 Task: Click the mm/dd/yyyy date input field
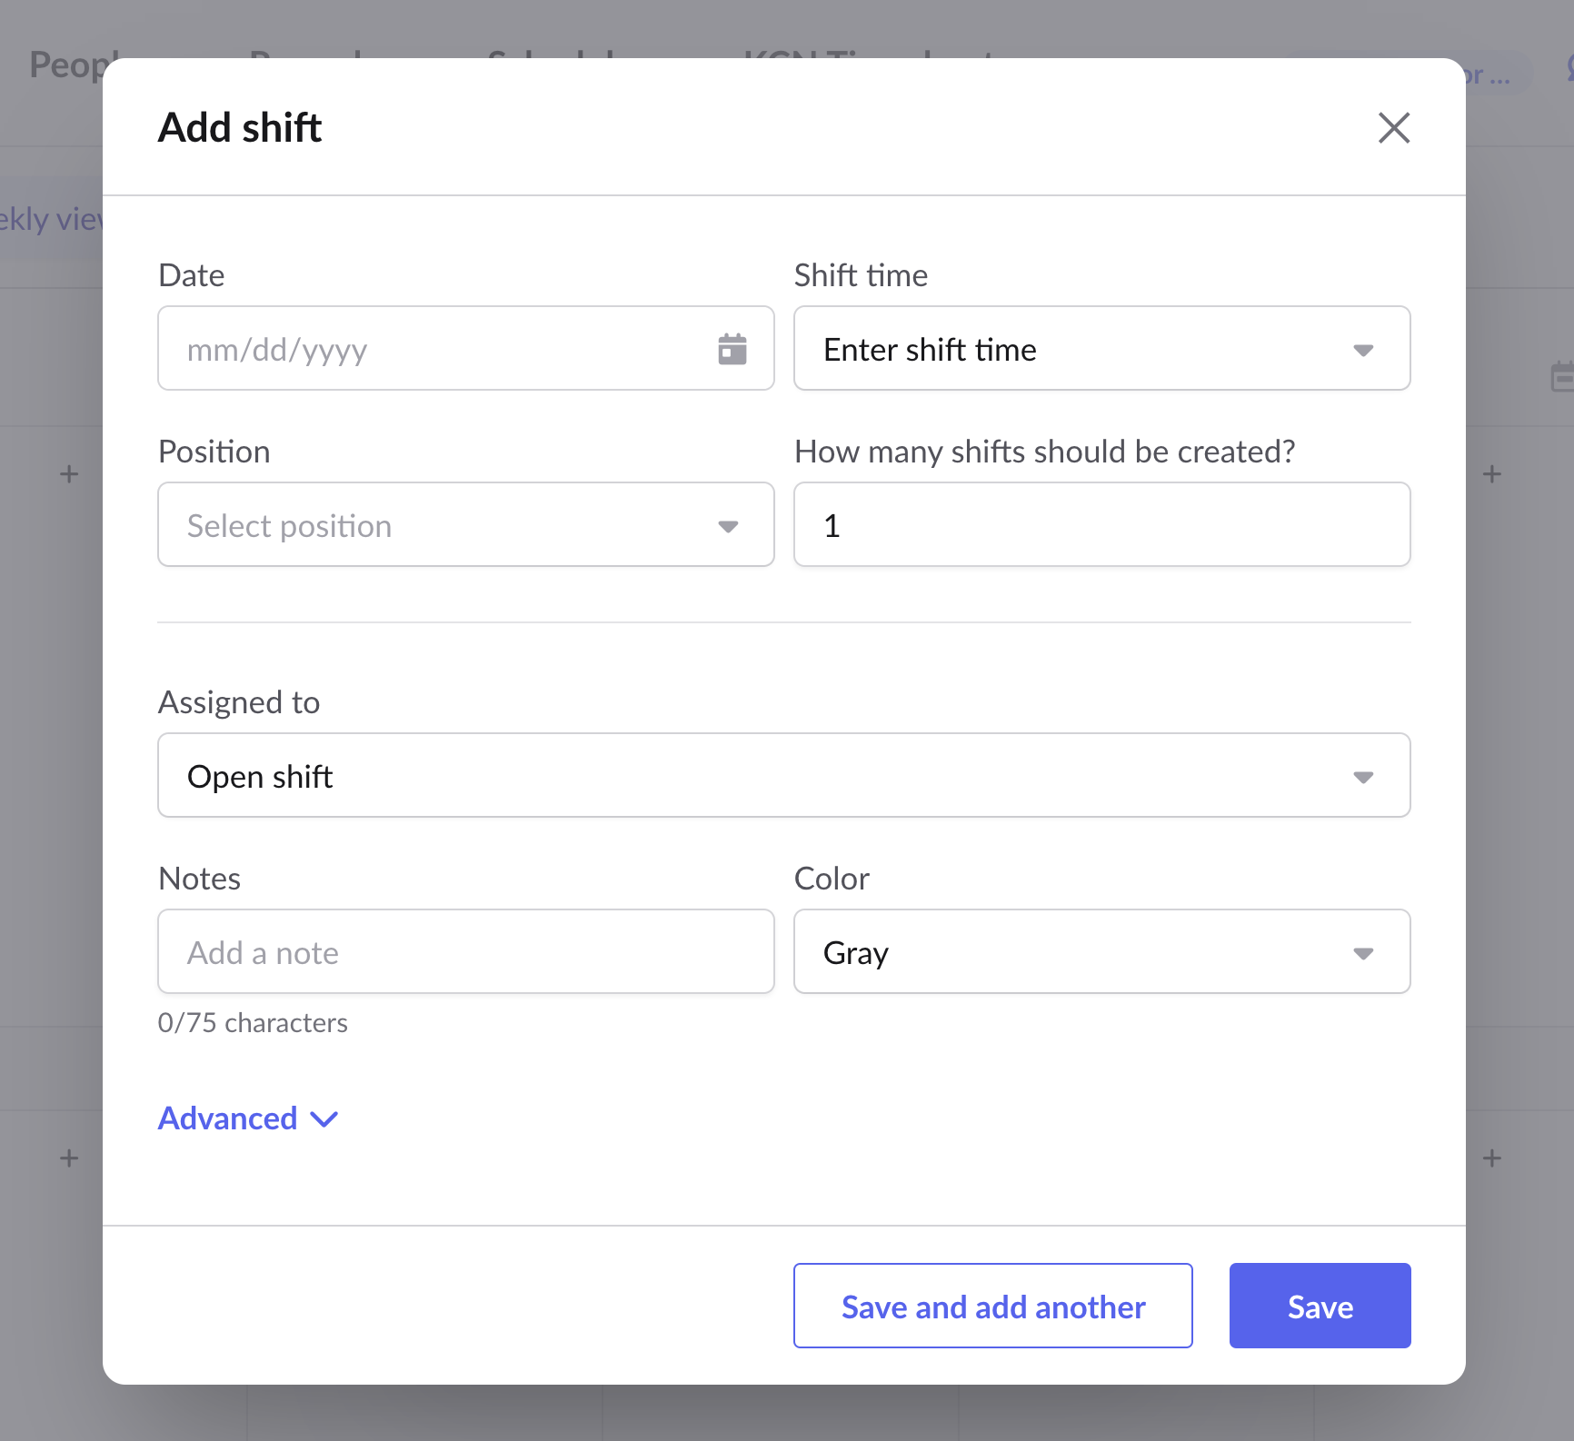(x=409, y=348)
